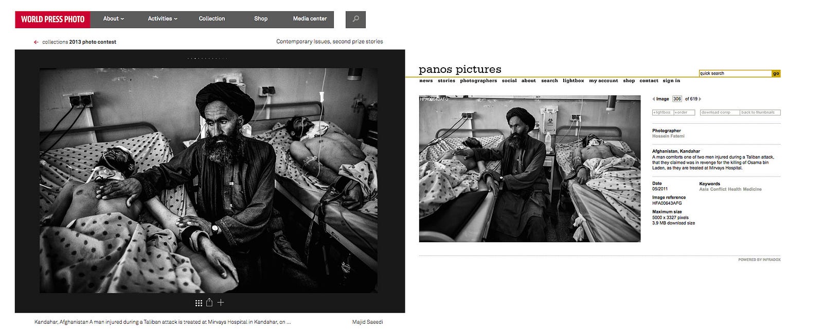
Task: Open the search magnifier icon
Action: 355,20
